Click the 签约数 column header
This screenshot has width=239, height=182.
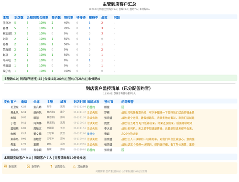56,18
